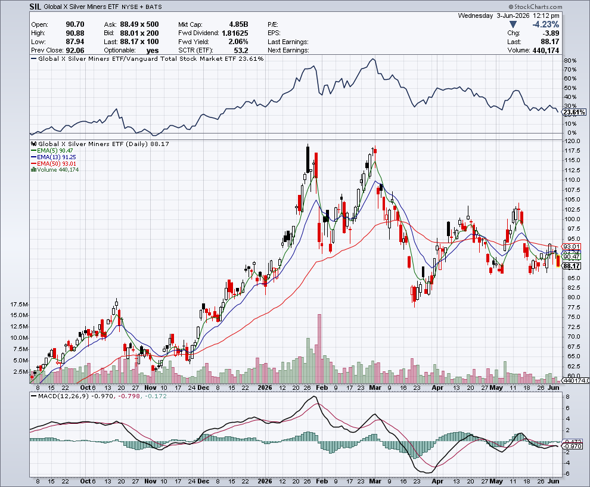Click the Fwd Dividend value 1.81625
This screenshot has height=487, width=590.
coord(235,33)
